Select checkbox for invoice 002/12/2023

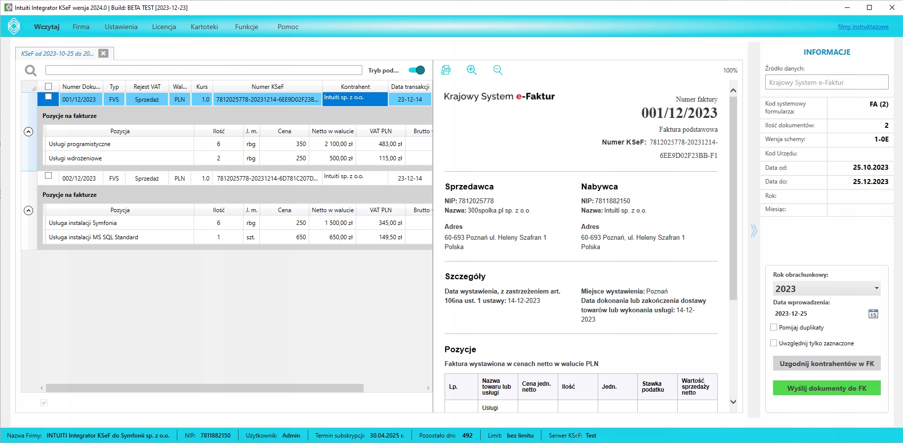pyautogui.click(x=48, y=176)
